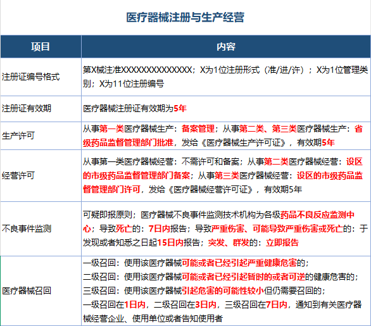Screen dimensions: 371x326
Task: Select the 内容 column header
Action: pyautogui.click(x=226, y=47)
